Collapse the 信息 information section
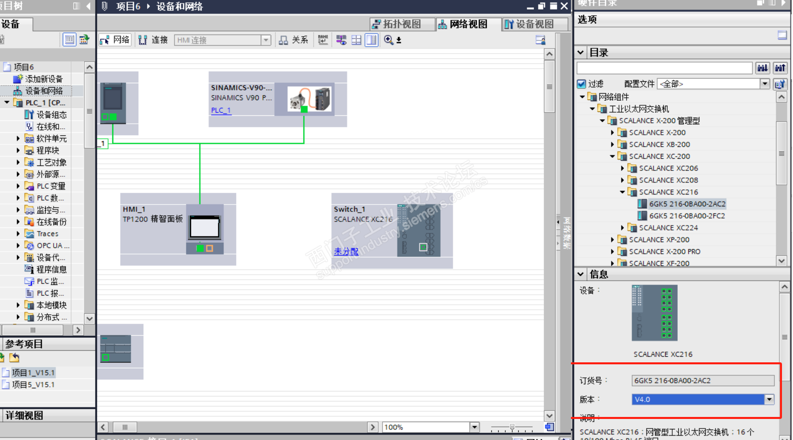The image size is (793, 440). [580, 274]
